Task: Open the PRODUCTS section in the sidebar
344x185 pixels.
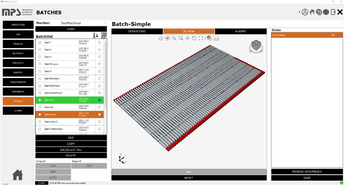Action: (18, 63)
